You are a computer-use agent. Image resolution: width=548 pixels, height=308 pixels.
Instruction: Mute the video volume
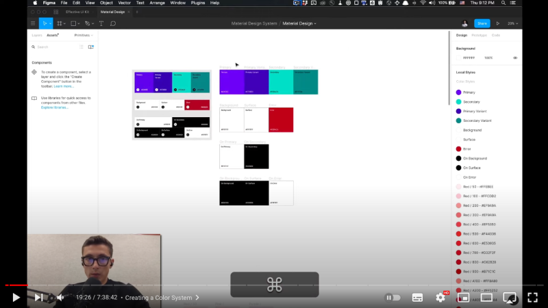(x=60, y=298)
